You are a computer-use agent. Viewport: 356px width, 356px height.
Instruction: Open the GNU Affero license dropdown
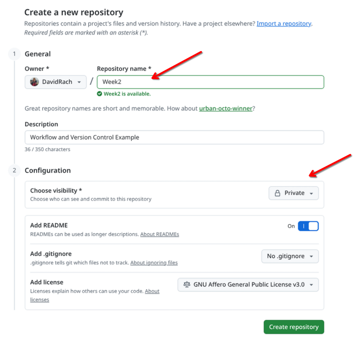click(248, 285)
